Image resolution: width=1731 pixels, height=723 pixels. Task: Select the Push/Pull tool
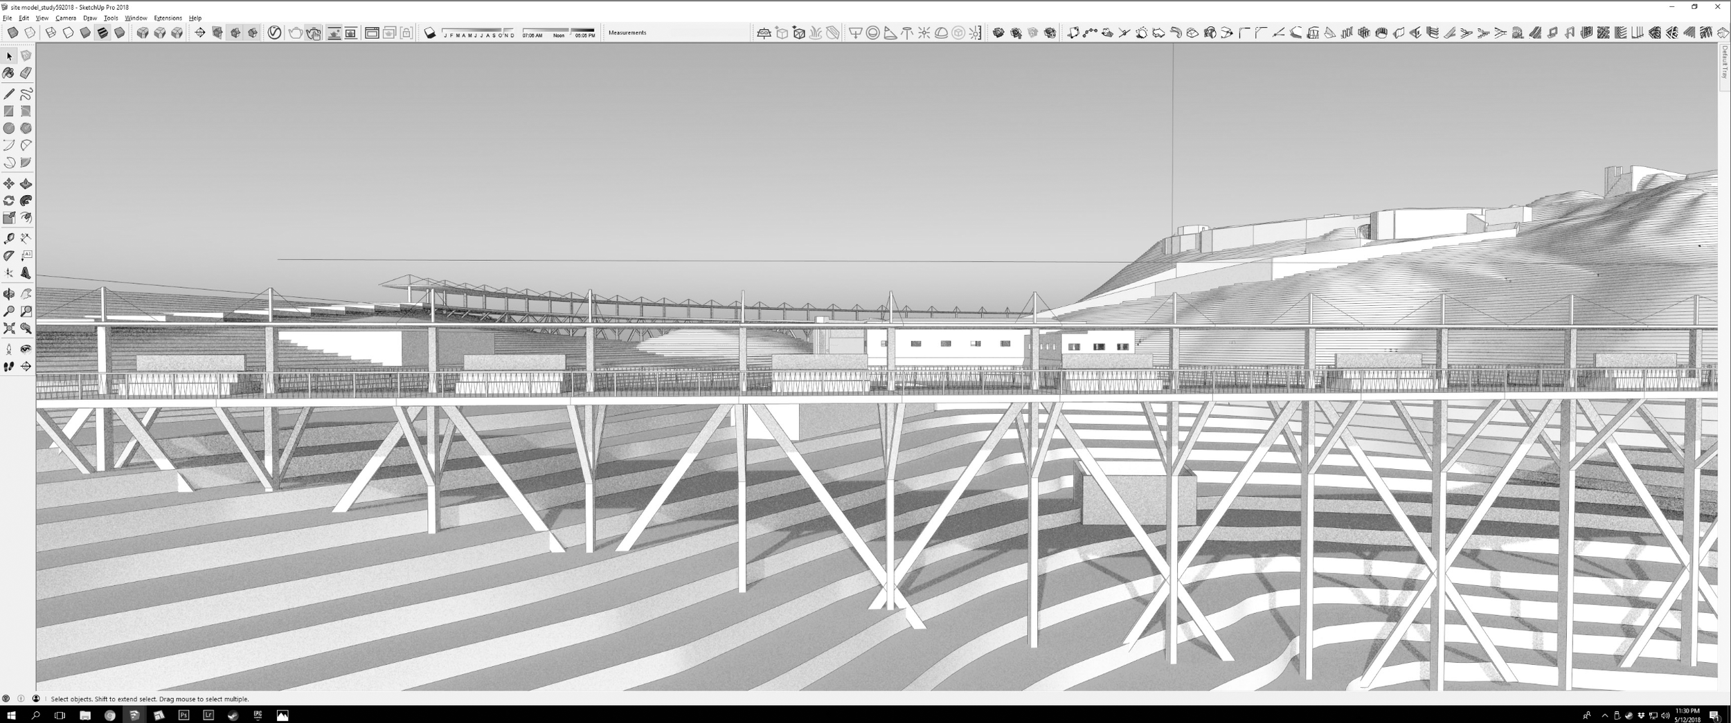[x=26, y=183]
